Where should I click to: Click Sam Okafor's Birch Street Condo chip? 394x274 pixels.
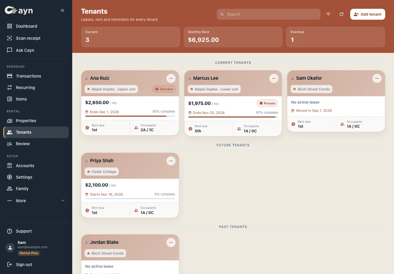(311, 89)
